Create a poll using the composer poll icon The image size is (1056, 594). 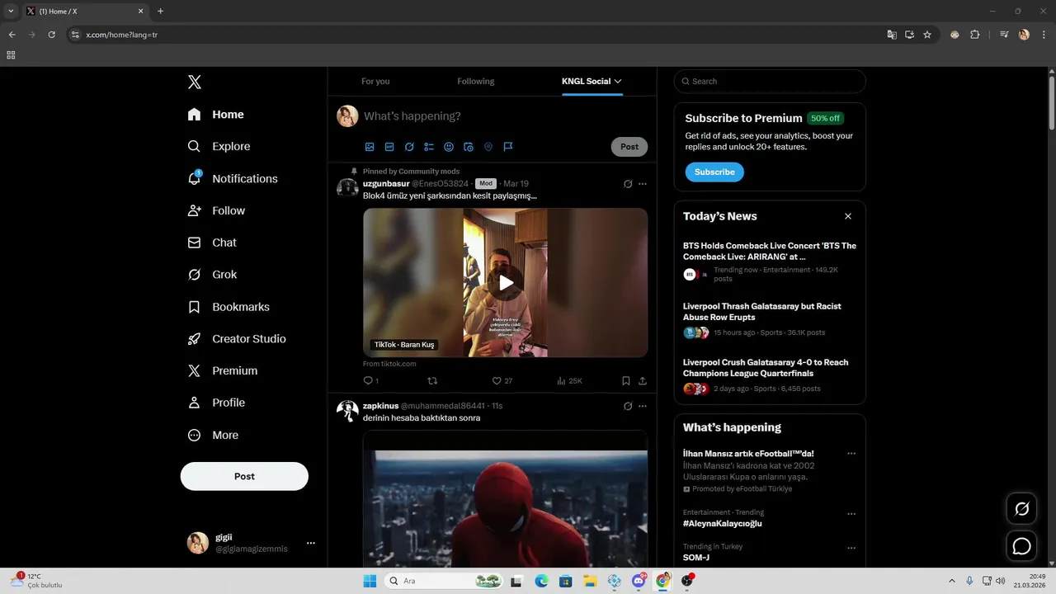429,147
